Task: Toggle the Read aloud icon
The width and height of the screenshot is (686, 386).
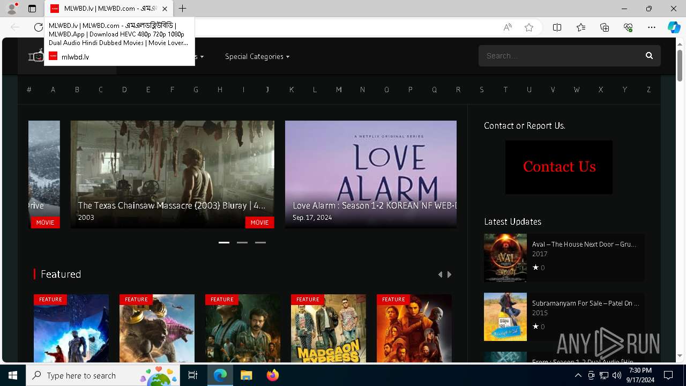Action: 507,27
